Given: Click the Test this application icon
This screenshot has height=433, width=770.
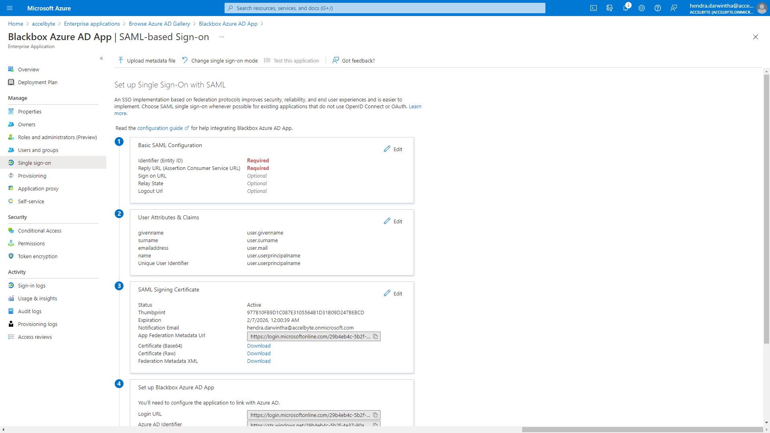Looking at the screenshot, I should click(267, 60).
